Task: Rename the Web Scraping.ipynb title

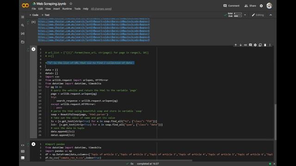Action: point(51,4)
